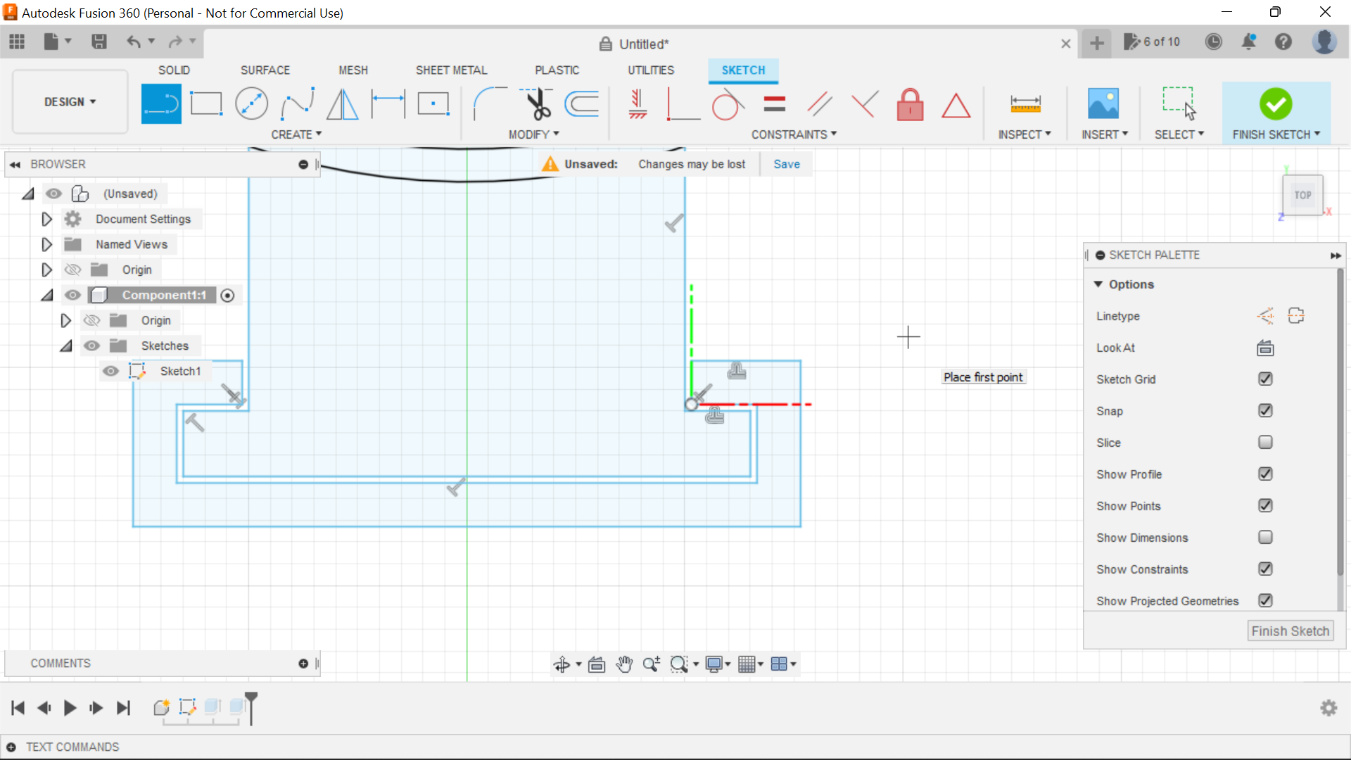This screenshot has width=1351, height=760.
Task: Select the Rectangle tool
Action: coord(206,103)
